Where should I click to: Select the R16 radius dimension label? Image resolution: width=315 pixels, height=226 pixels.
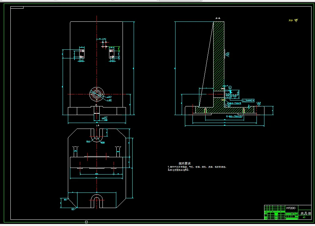tap(88, 142)
